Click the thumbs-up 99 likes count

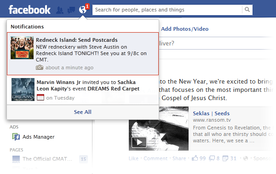(x=199, y=158)
